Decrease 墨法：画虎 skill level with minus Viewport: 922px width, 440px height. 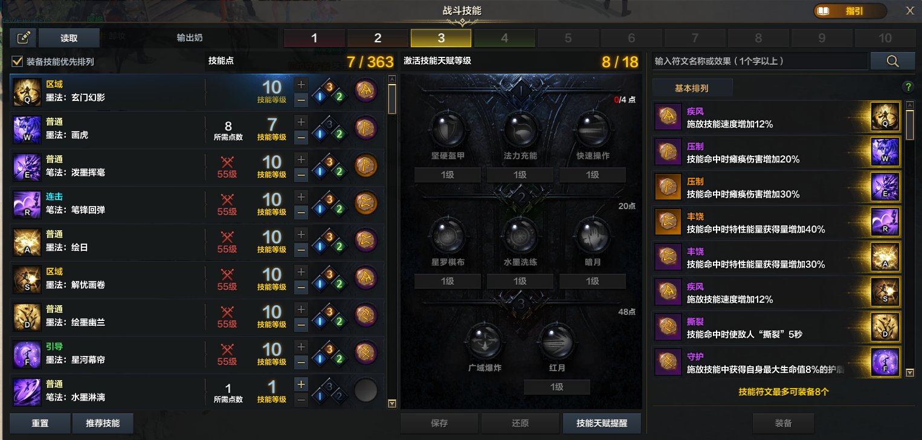(301, 137)
